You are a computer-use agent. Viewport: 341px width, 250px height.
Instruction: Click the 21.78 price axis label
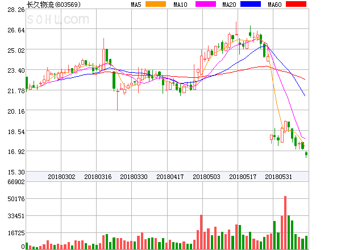pyautogui.click(x=16, y=91)
